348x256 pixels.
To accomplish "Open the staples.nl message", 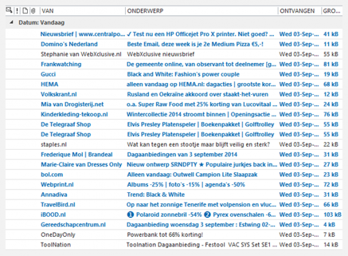I will (174, 144).
